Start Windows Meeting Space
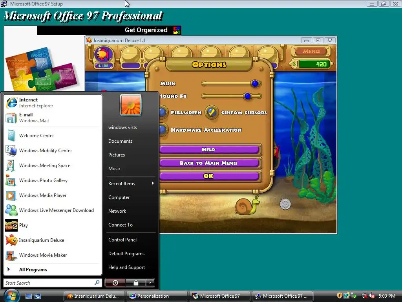Image resolution: width=402 pixels, height=302 pixels. click(53, 166)
